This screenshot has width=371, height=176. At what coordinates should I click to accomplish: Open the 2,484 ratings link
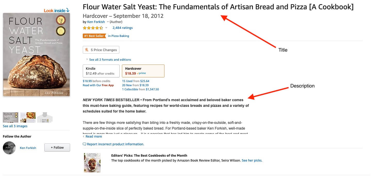point(122,28)
